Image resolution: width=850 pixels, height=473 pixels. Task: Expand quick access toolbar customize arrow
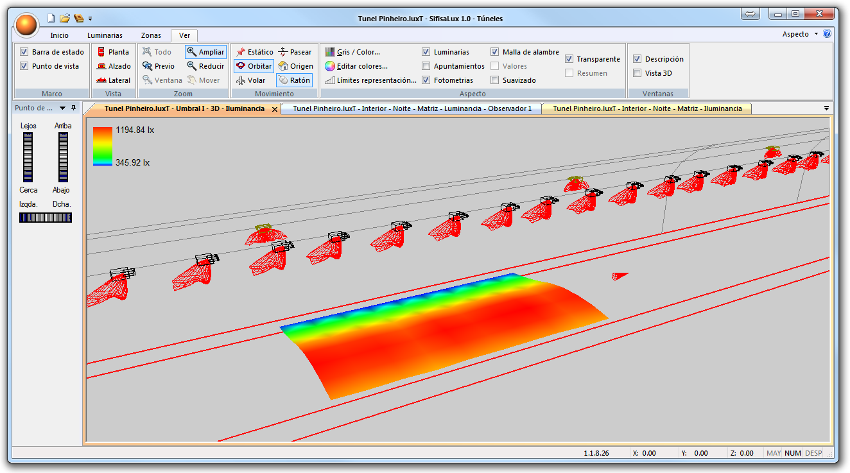click(x=91, y=19)
